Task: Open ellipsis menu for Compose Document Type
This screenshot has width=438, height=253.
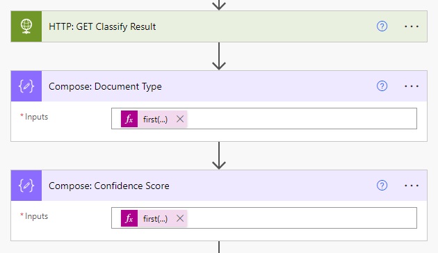Action: pos(412,86)
